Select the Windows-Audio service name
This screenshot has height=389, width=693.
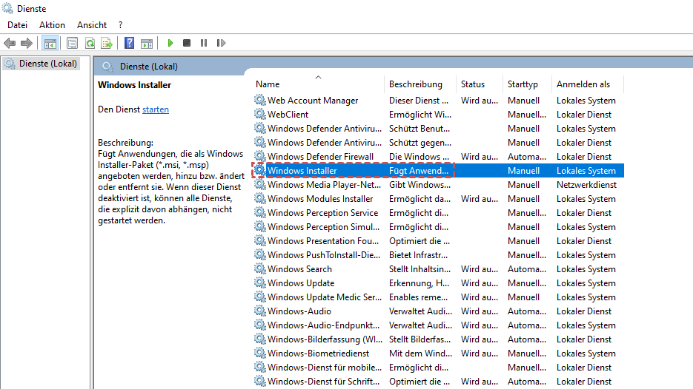299,311
